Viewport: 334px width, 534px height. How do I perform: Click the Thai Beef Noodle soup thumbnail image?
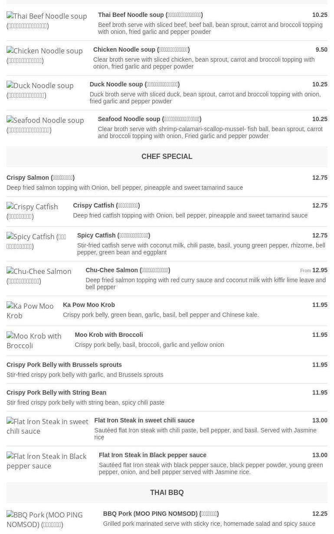(x=47, y=21)
